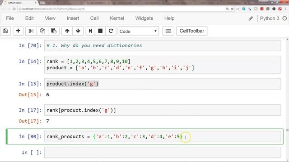
Task: Paste cells below with the clipboard icon
Action: pyautogui.click(x=54, y=31)
